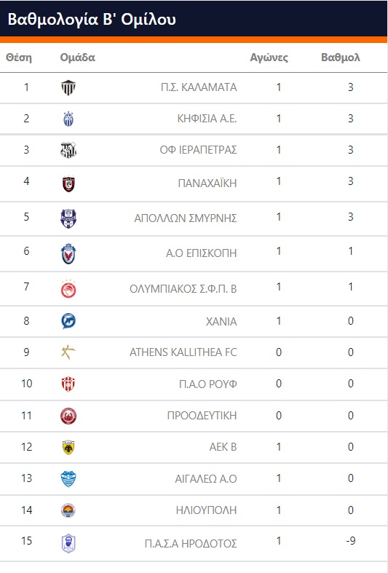Screen dimensions: 388x573
Task: Click the ΑΙΓΑΛΕΩ Α.Ο team name
Action: click(x=206, y=479)
